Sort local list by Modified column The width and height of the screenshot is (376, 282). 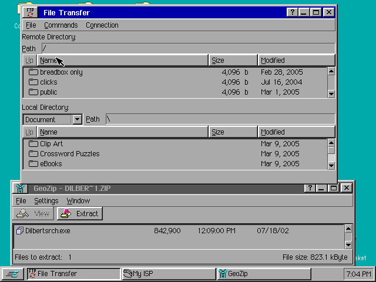click(x=296, y=132)
